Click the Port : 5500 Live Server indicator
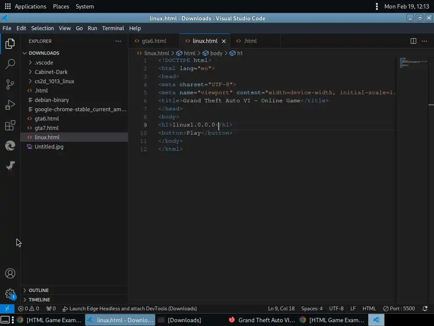Image resolution: width=434 pixels, height=326 pixels. [x=399, y=309]
